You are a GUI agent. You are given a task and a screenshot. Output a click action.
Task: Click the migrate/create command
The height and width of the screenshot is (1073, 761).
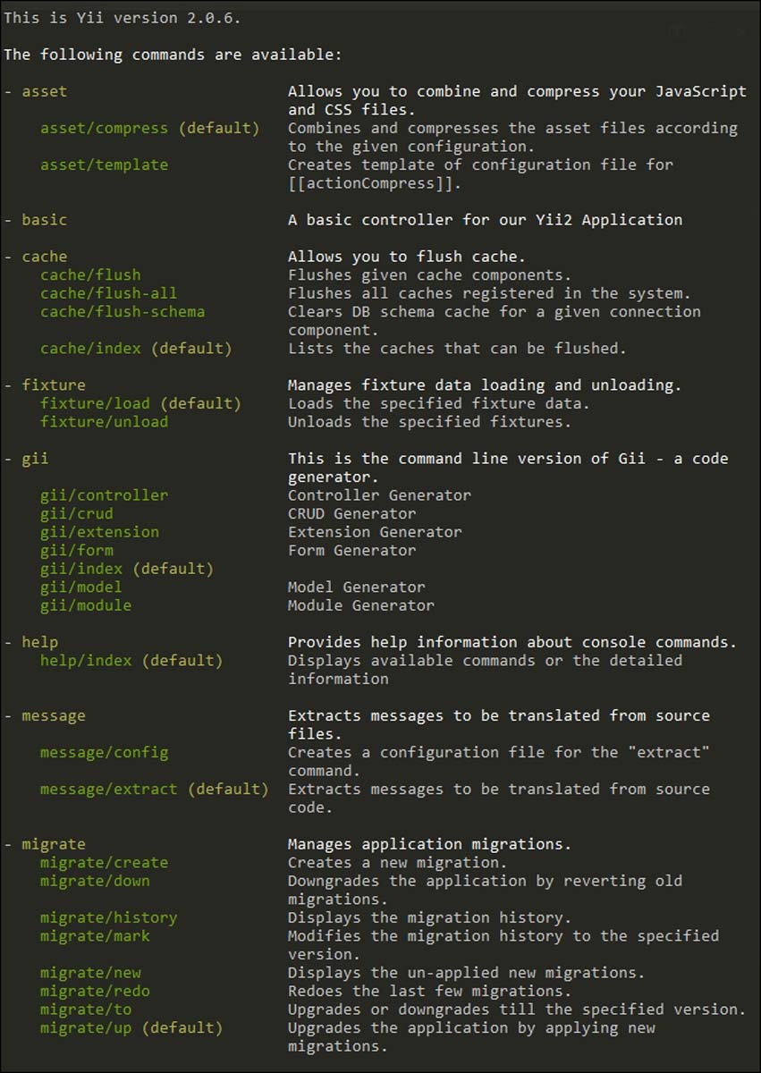[x=104, y=862]
